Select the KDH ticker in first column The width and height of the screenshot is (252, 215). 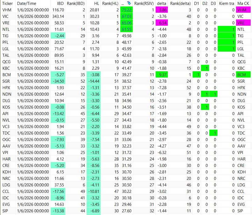click(x=6, y=172)
